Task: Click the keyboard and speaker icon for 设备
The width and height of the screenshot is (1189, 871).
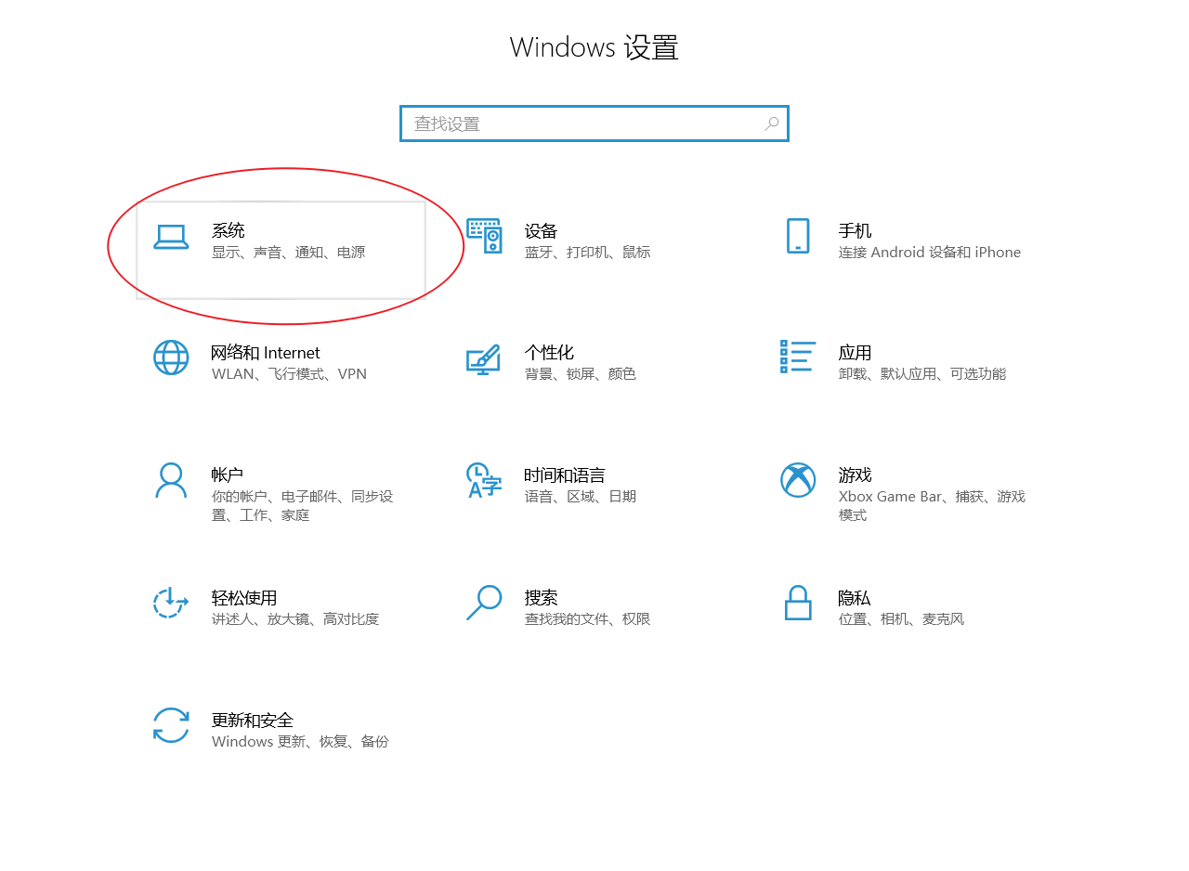Action: coord(484,236)
